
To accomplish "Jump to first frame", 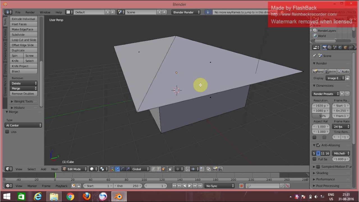I will 174,186.
